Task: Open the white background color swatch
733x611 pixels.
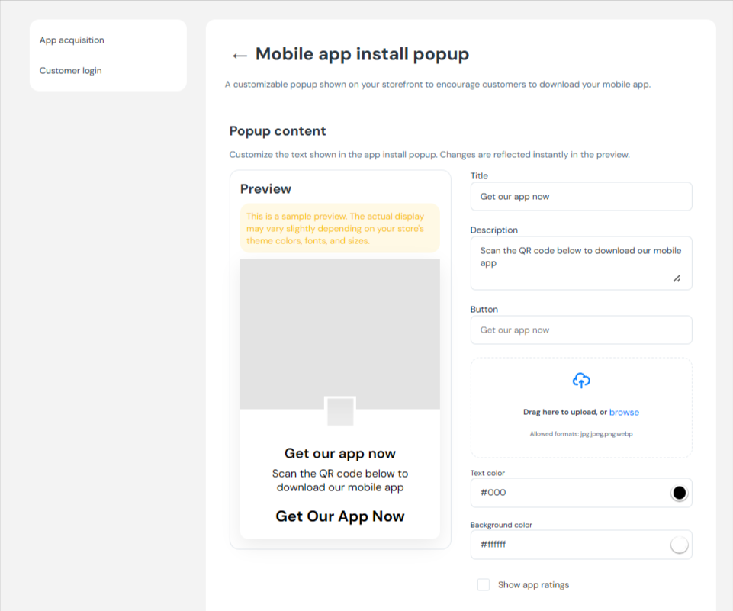Action: (x=679, y=545)
